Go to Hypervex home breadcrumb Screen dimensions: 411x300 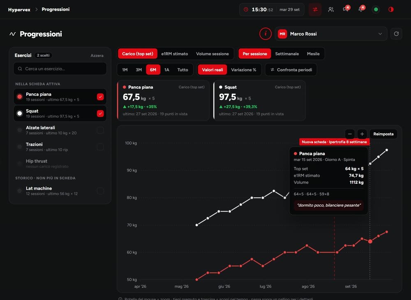tap(19, 10)
